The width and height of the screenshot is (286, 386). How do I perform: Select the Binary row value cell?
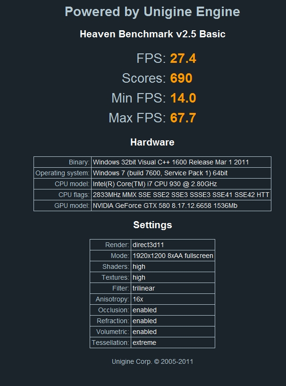tap(181, 162)
